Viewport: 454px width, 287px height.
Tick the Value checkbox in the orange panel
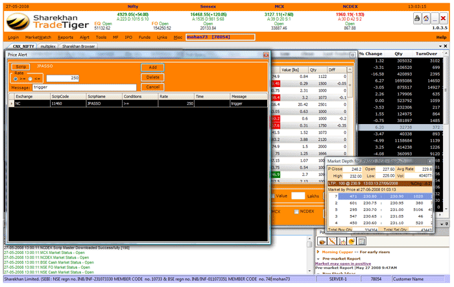[x=273, y=196]
